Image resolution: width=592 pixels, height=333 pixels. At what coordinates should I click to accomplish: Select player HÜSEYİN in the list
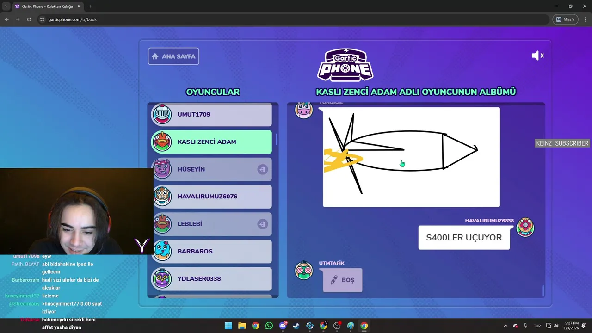click(212, 169)
